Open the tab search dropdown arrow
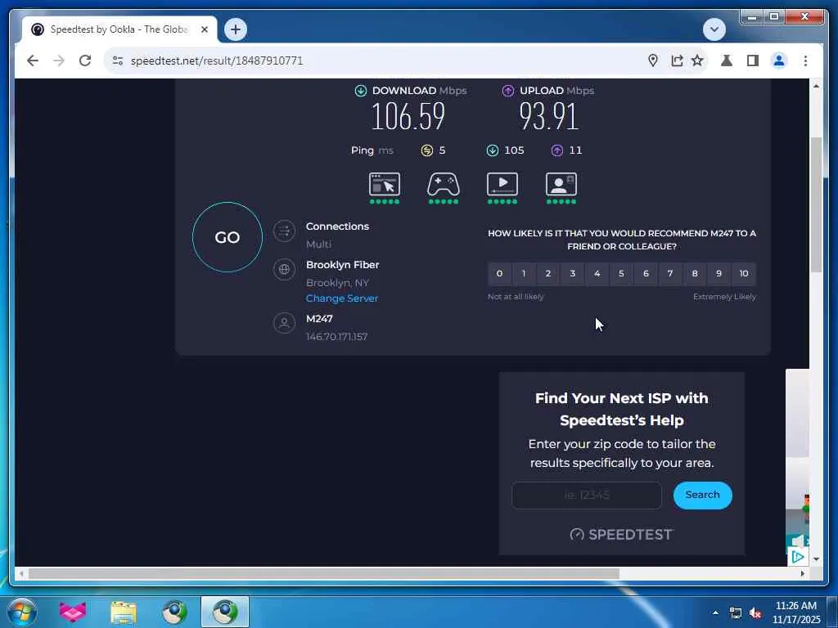Viewport: 838px width, 628px height. tap(714, 29)
